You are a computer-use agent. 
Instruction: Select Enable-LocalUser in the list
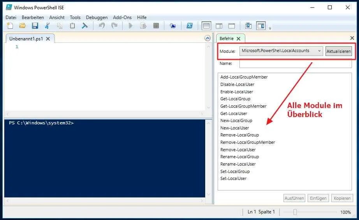[236, 92]
